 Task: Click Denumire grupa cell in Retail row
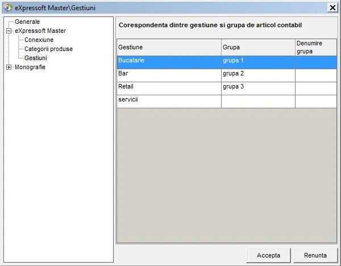tap(316, 88)
